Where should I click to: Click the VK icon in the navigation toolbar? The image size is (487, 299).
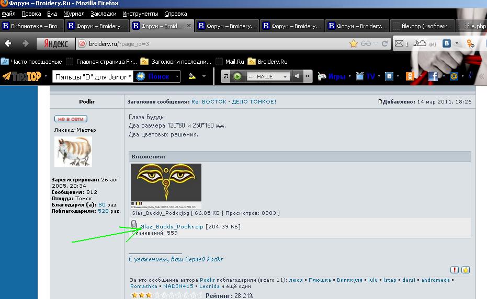(447, 43)
